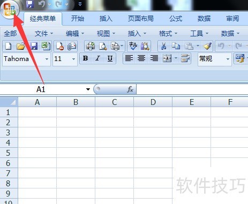Click the Copy icon

(176, 46)
